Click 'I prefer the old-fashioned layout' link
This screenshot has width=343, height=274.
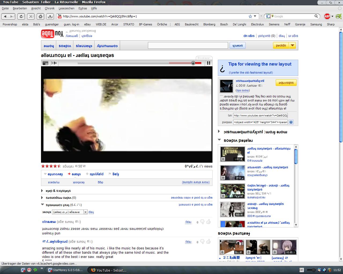click(x=251, y=73)
